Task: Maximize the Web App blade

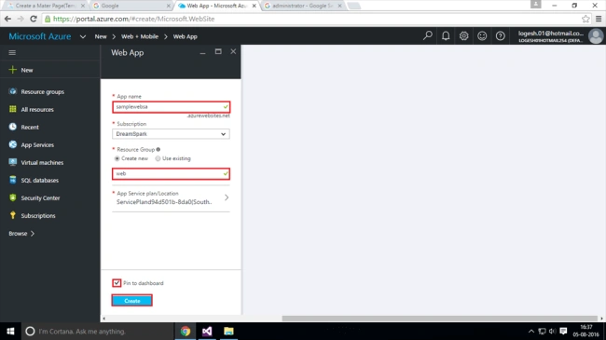Action: [218, 51]
